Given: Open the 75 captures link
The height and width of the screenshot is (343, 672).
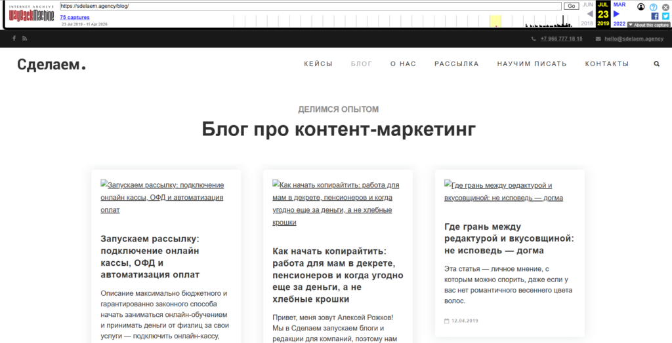Looking at the screenshot, I should [x=75, y=18].
